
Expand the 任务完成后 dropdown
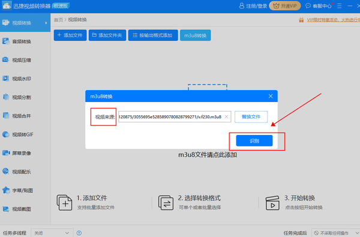click(335, 233)
